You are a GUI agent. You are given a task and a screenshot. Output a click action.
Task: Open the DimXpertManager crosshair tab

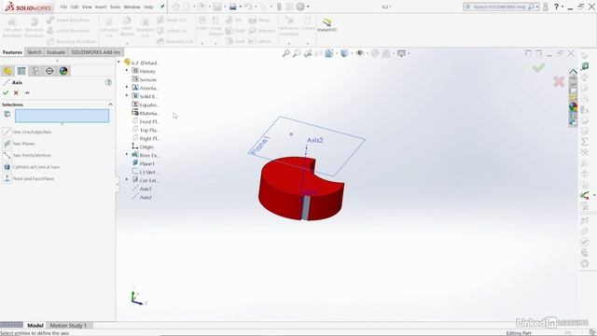click(x=49, y=71)
